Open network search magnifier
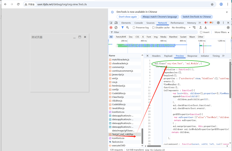 pyautogui.click(x=127, y=28)
